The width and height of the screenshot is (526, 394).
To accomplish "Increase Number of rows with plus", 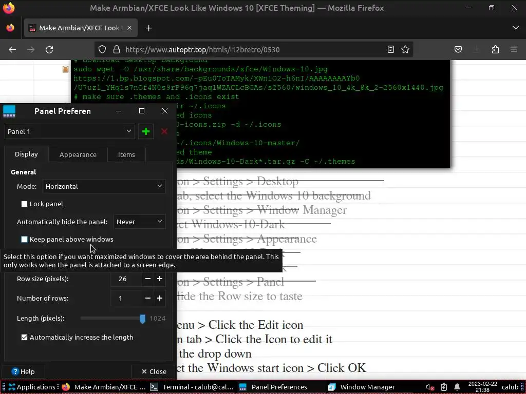I will coord(160,298).
